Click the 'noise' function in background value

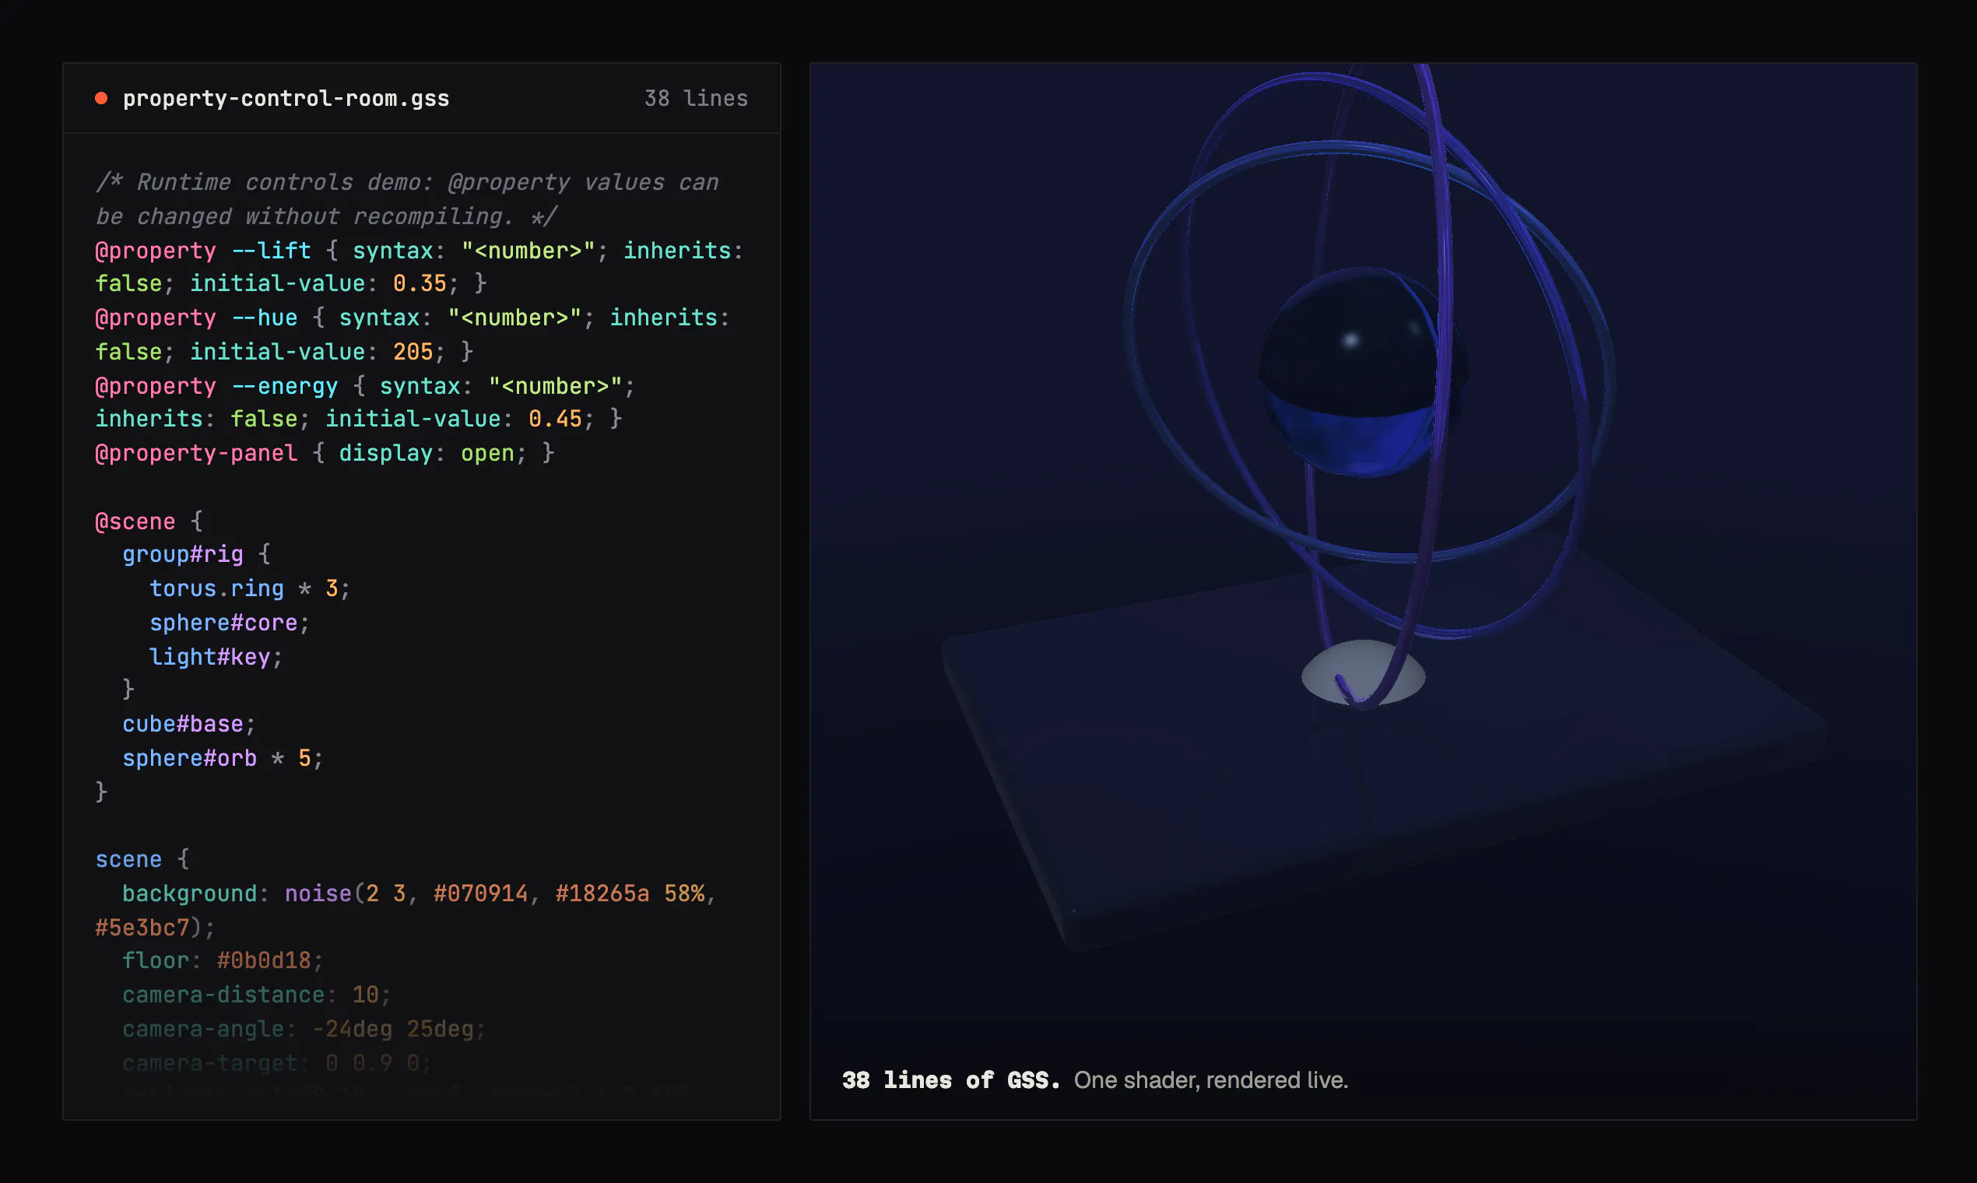pyautogui.click(x=318, y=893)
